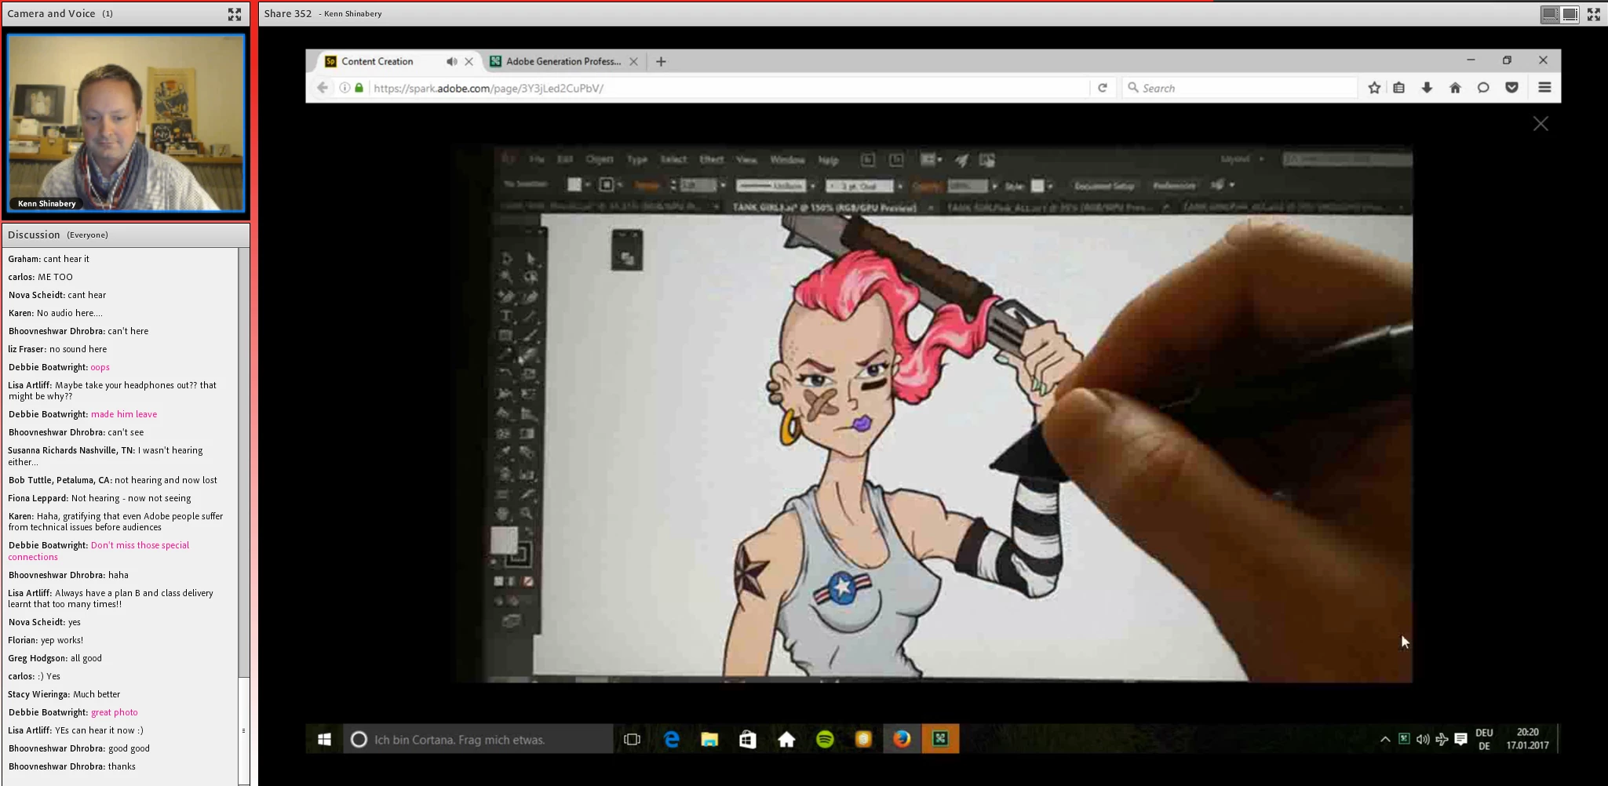1608x786 pixels.
Task: Open the volume control in system tray
Action: (1423, 739)
